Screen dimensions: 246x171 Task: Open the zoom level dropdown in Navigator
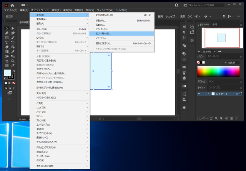215,51
